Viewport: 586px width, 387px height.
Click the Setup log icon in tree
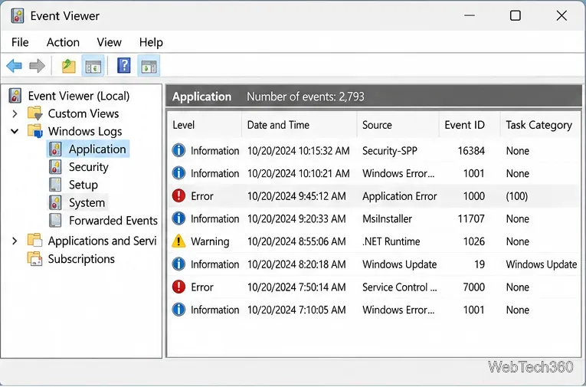55,185
